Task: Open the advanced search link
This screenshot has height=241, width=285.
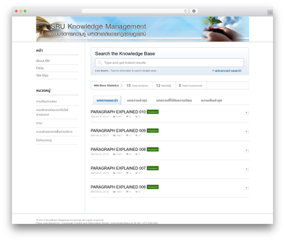Action: [227, 71]
